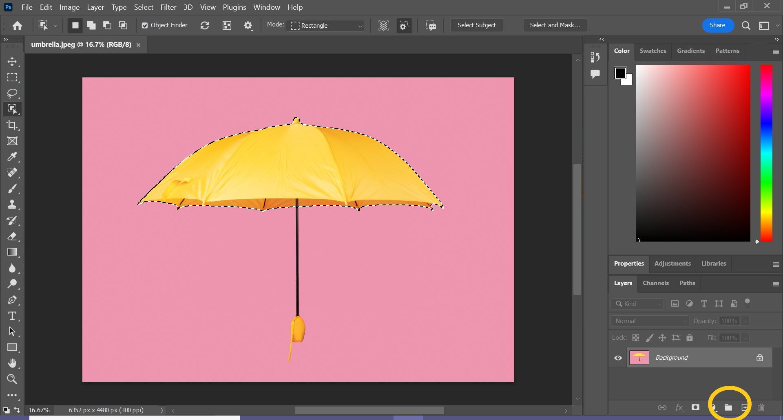Add a layer mask
The width and height of the screenshot is (783, 420).
point(696,407)
